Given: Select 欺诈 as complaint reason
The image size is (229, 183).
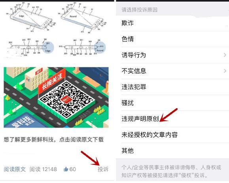Looking at the screenshot, I should 172,23.
